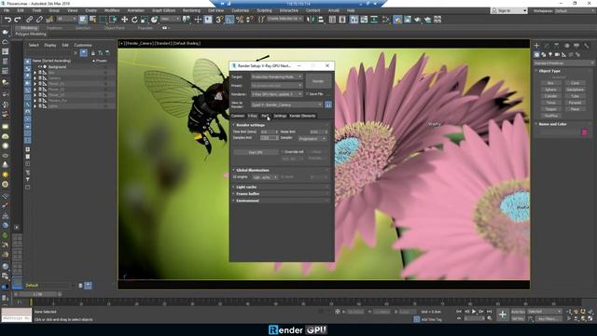597x336 pixels.
Task: Open the Rendered Frame Window icon
Action: point(408,20)
